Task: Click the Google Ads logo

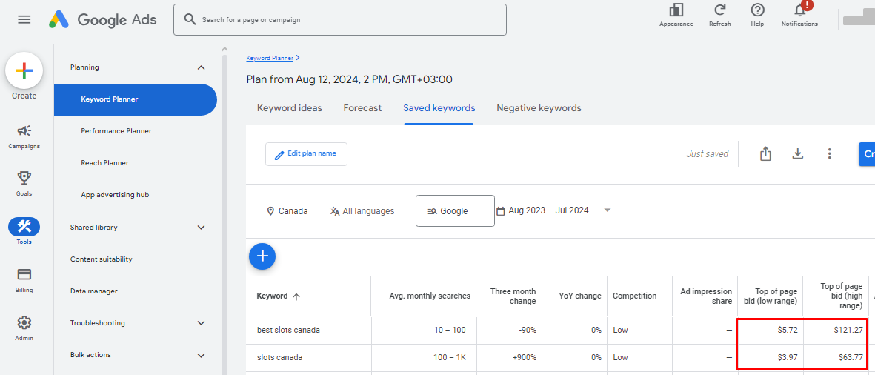Action: (103, 19)
